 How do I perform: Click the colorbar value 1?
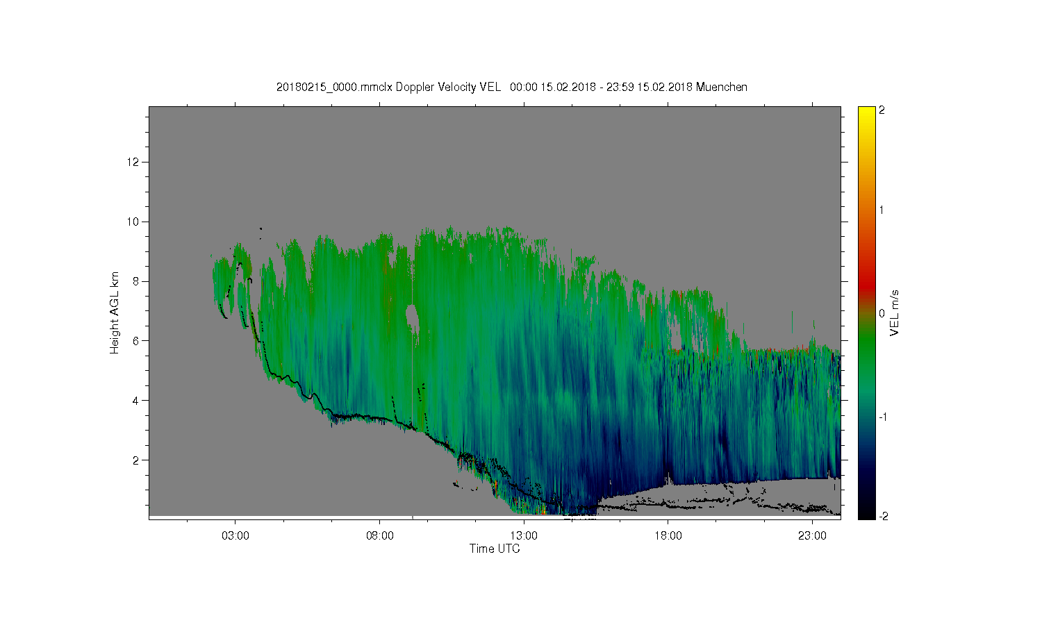tap(882, 210)
